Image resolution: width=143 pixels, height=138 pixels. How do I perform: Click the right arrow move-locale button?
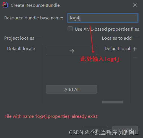[72, 51]
